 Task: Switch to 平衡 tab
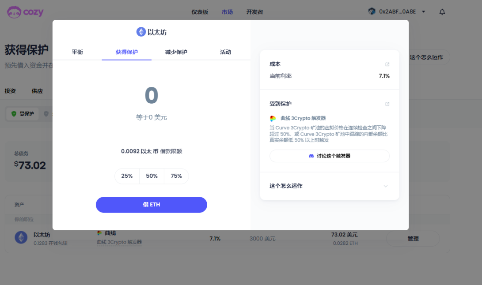point(77,52)
